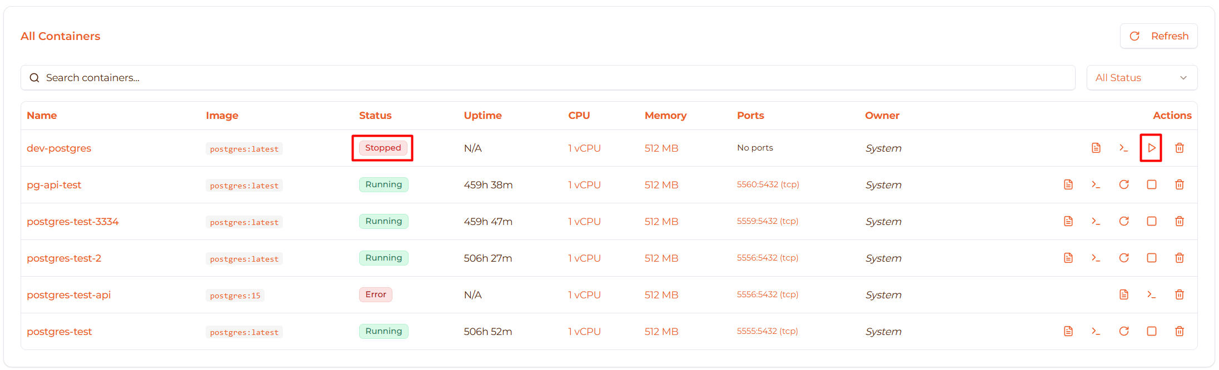The width and height of the screenshot is (1219, 370).
Task: Open terminal for postgres-test-2 container
Action: (x=1096, y=258)
